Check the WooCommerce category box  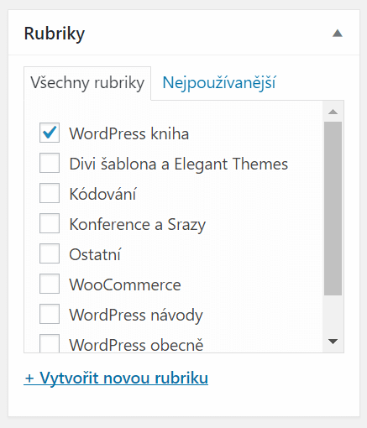point(50,284)
